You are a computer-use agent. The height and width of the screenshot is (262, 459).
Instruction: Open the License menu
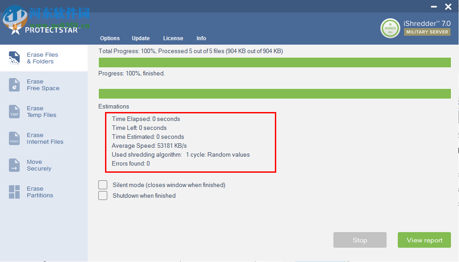tap(173, 38)
